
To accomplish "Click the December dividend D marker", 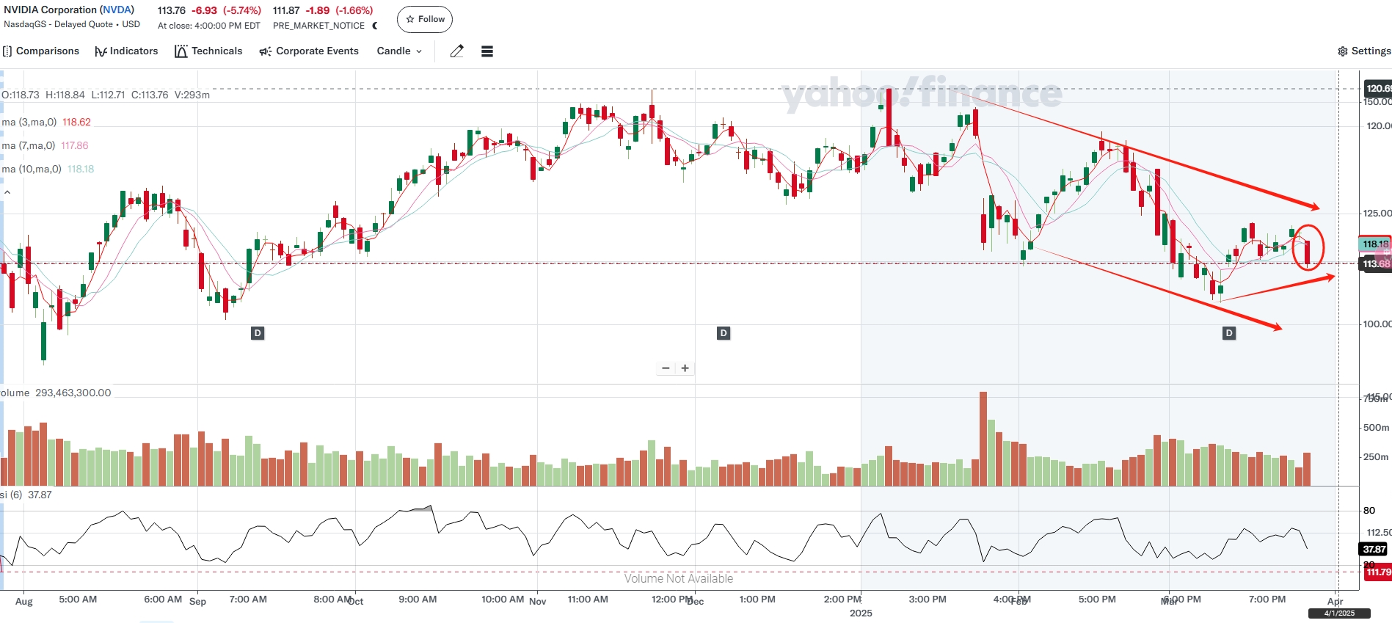I will click(724, 333).
